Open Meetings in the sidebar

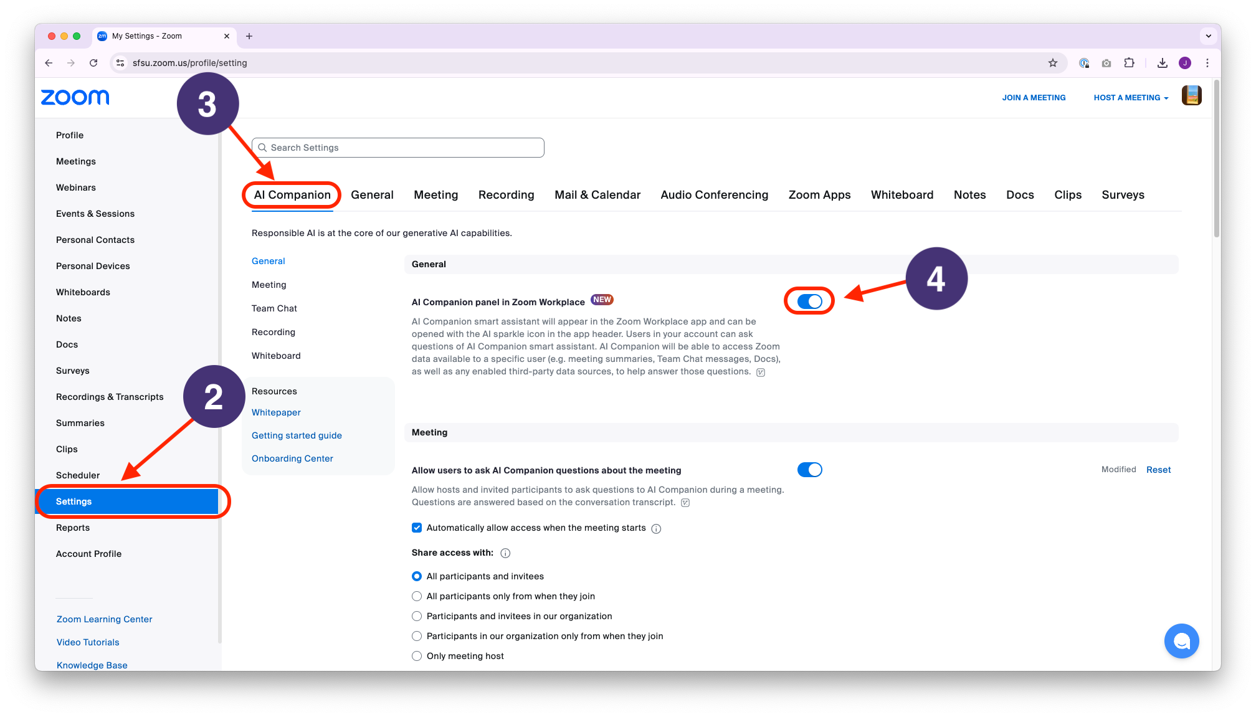point(76,161)
